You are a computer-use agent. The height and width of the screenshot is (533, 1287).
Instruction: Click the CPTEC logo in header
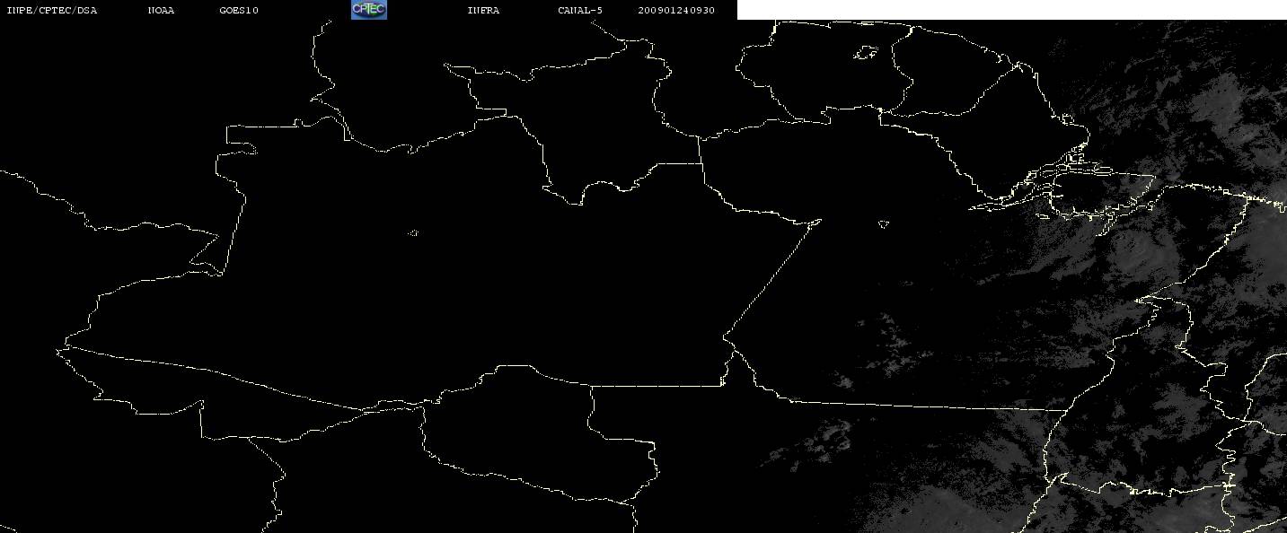[368, 10]
